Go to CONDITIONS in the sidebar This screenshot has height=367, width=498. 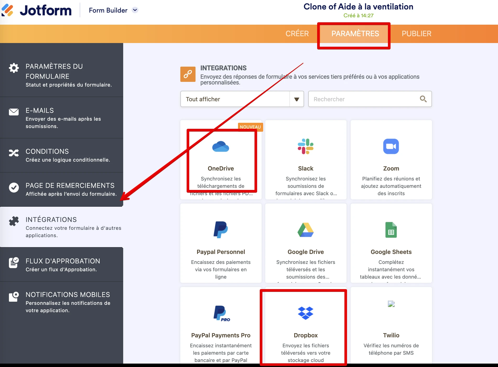pos(62,155)
